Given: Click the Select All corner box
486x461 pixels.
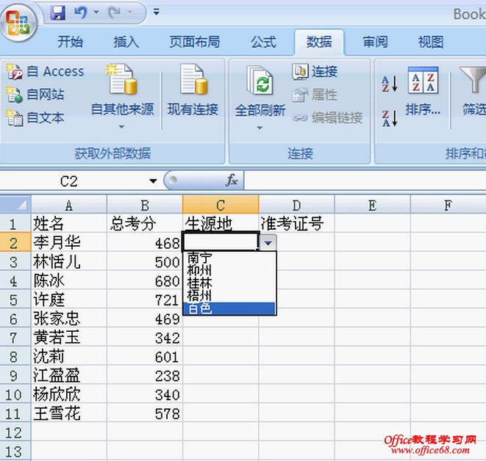Looking at the screenshot, I should point(15,205).
